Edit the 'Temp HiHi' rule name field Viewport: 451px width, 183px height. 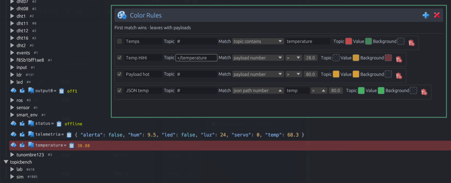pos(143,58)
